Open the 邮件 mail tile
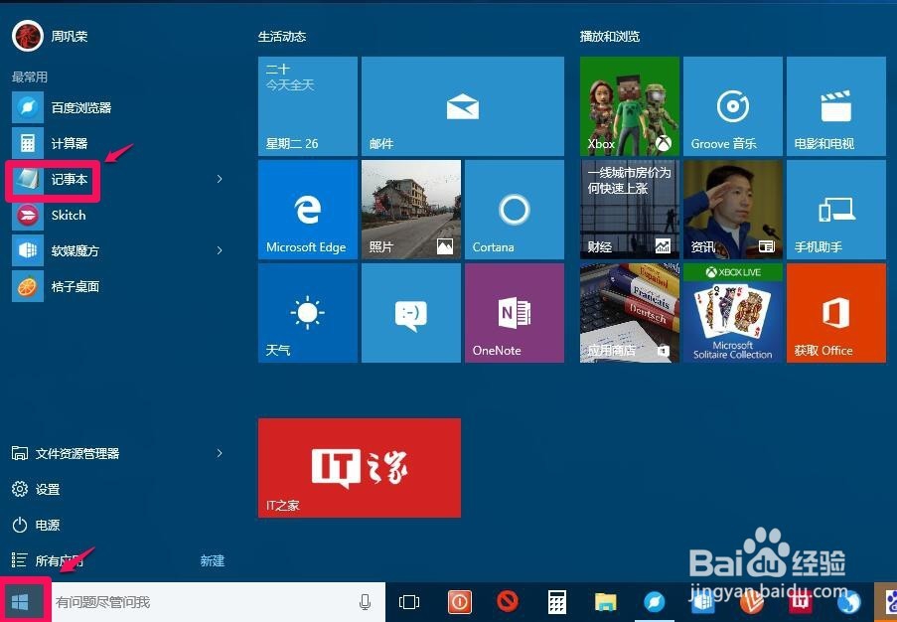 (x=463, y=106)
